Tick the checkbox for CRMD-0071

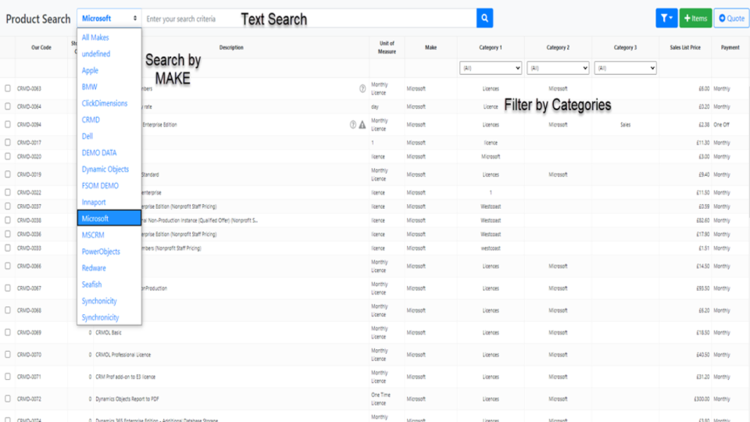(x=8, y=376)
